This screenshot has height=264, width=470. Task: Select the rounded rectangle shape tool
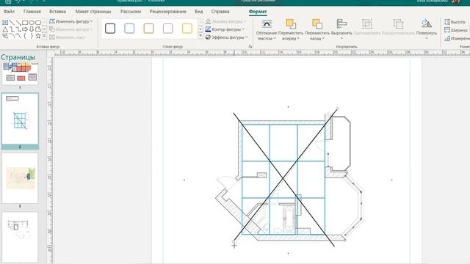point(38,23)
